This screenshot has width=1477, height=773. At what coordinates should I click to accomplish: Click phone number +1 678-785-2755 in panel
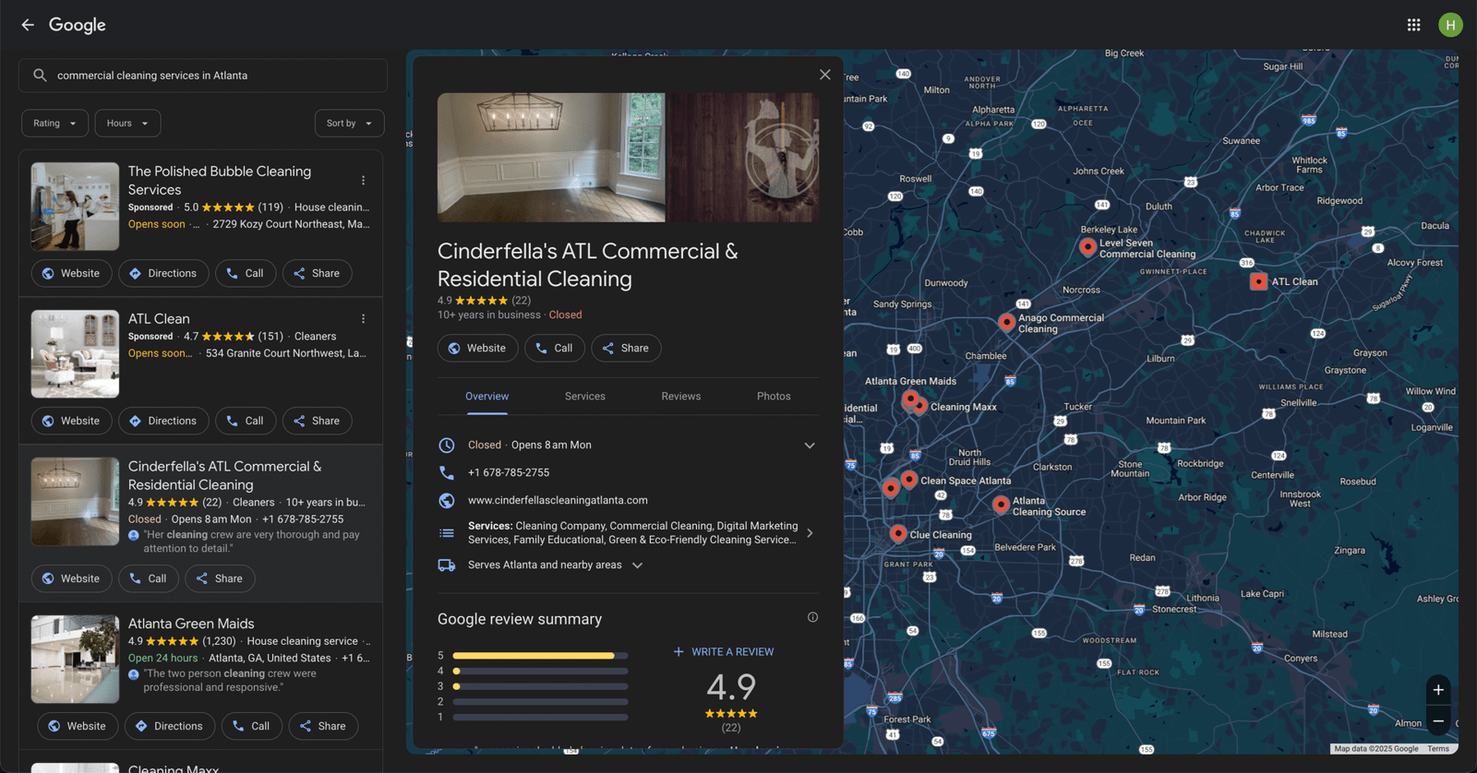coord(509,472)
